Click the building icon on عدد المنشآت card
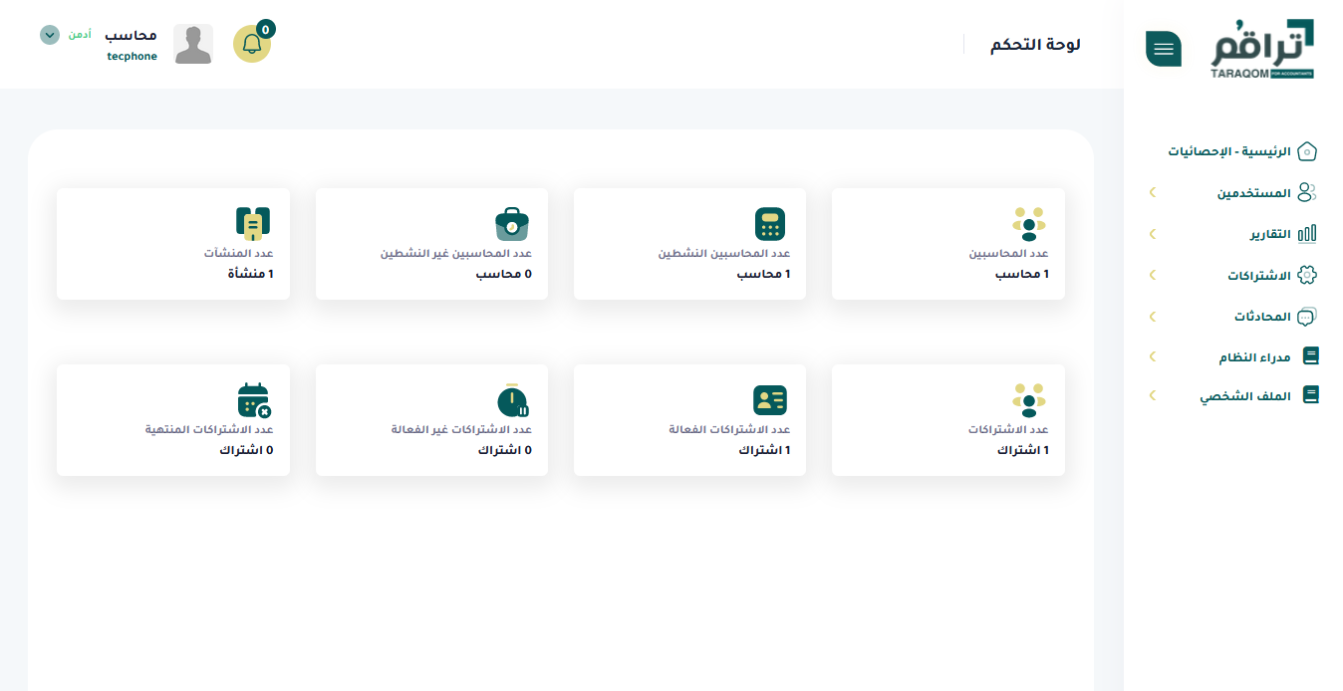1343x691 pixels. [253, 222]
